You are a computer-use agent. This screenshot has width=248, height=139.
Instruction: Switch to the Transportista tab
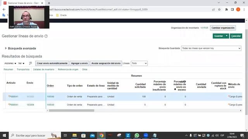pos(23,69)
